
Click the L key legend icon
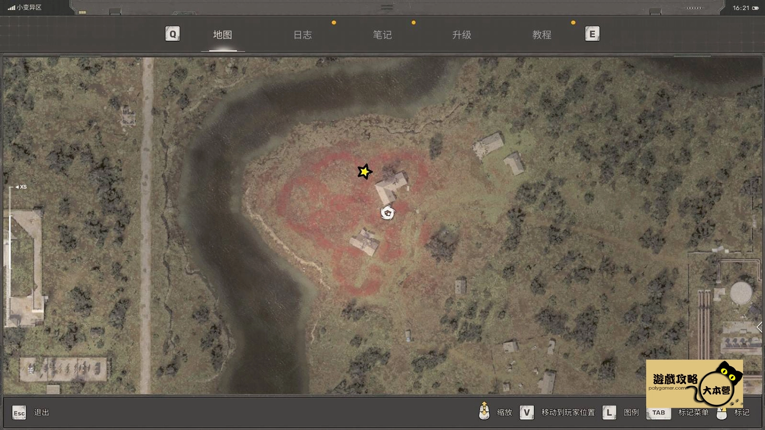pyautogui.click(x=609, y=412)
